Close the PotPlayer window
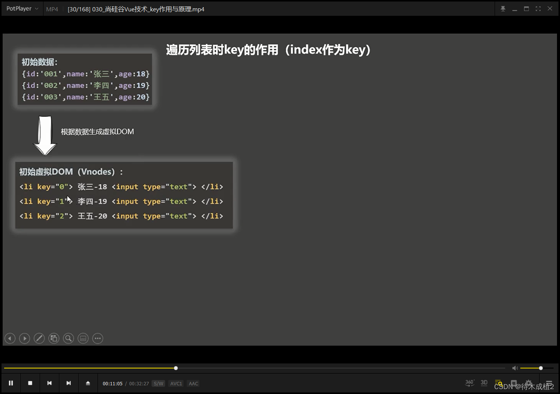This screenshot has width=560, height=394. 550,9
